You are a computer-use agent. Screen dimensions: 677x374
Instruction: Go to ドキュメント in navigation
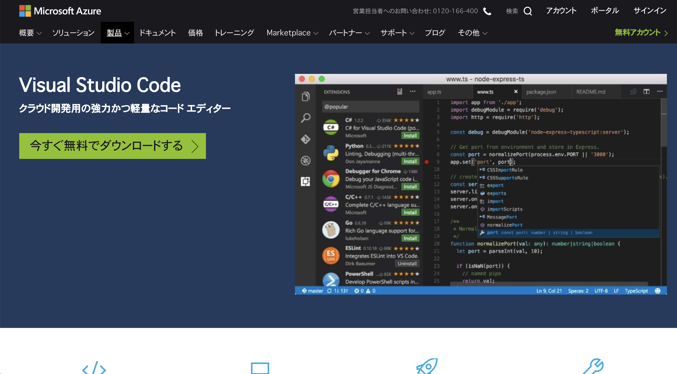157,33
